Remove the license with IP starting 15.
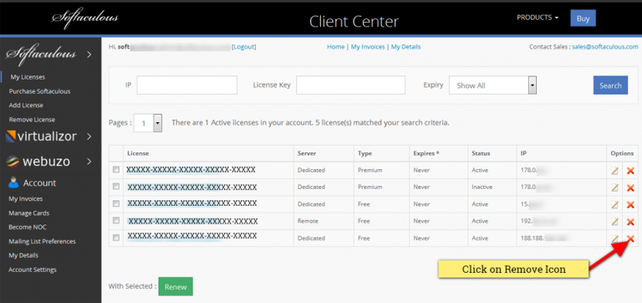642x303 pixels. [x=630, y=204]
